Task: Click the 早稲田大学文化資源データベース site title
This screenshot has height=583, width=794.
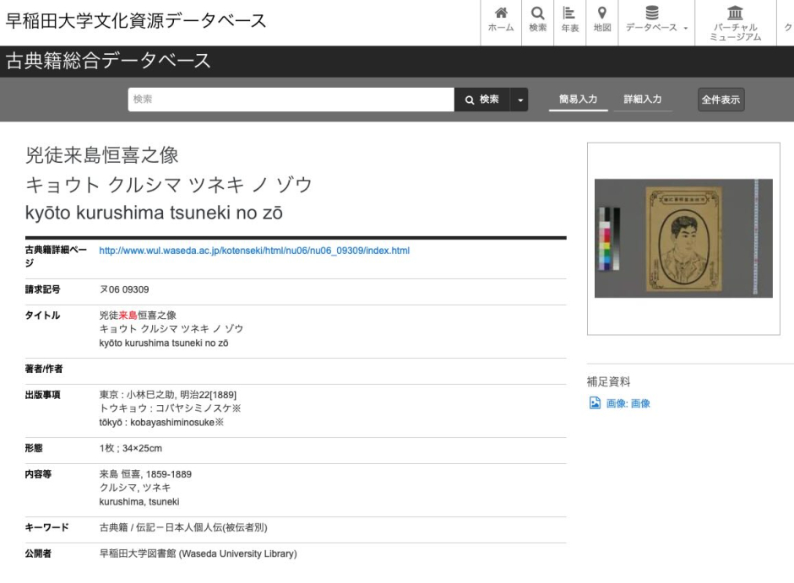Action: (x=136, y=21)
